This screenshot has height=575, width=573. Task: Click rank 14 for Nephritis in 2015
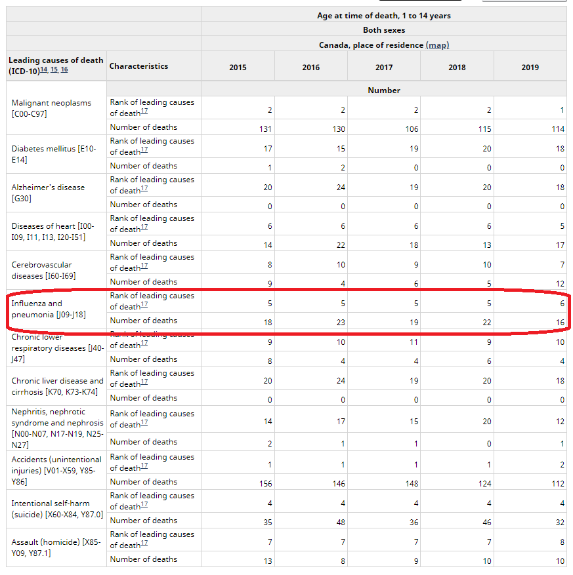point(268,422)
